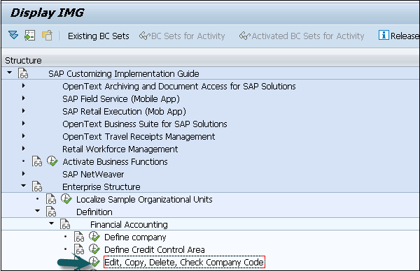Open Activated BC Sets for Activity

point(302,36)
